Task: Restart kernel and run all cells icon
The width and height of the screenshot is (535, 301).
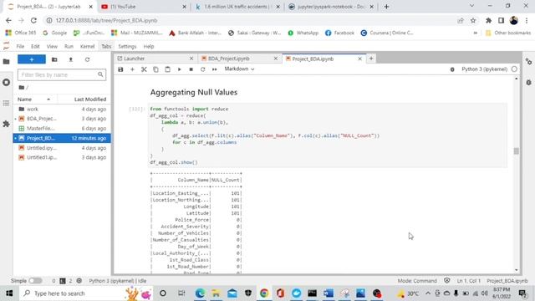Action: (x=215, y=69)
